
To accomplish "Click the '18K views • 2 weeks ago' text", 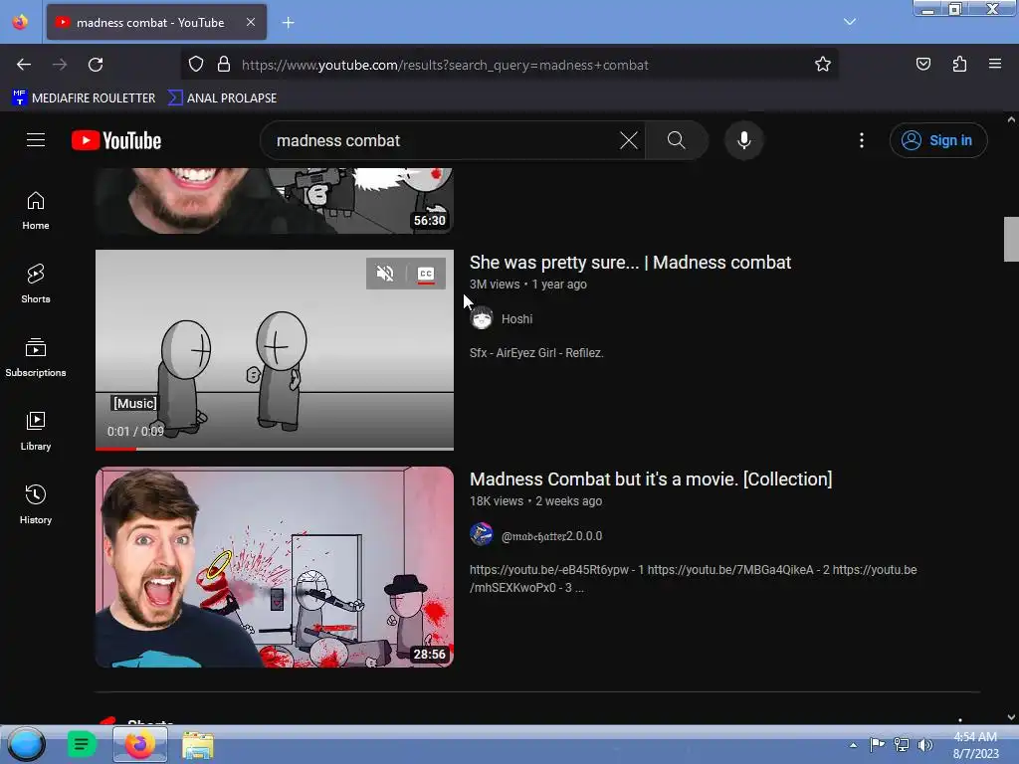I will pyautogui.click(x=535, y=501).
